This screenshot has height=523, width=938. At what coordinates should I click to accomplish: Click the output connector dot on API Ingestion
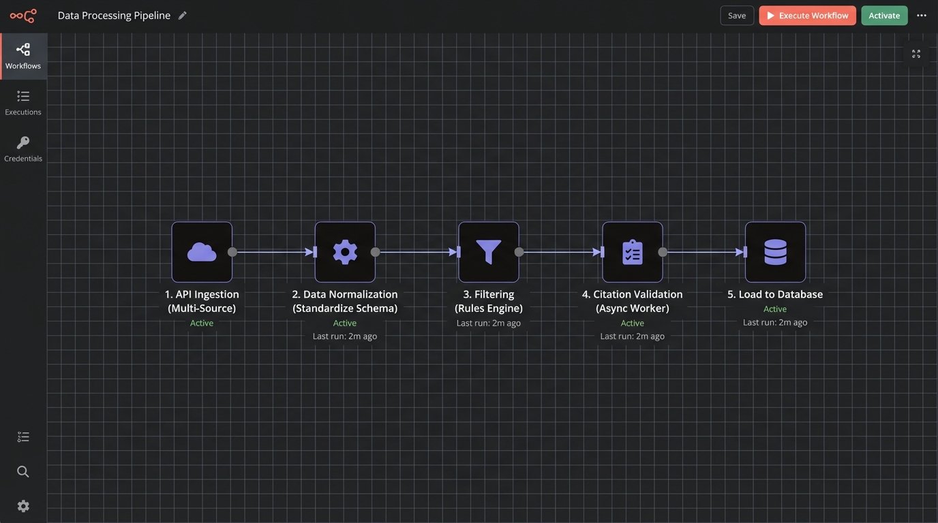point(232,251)
